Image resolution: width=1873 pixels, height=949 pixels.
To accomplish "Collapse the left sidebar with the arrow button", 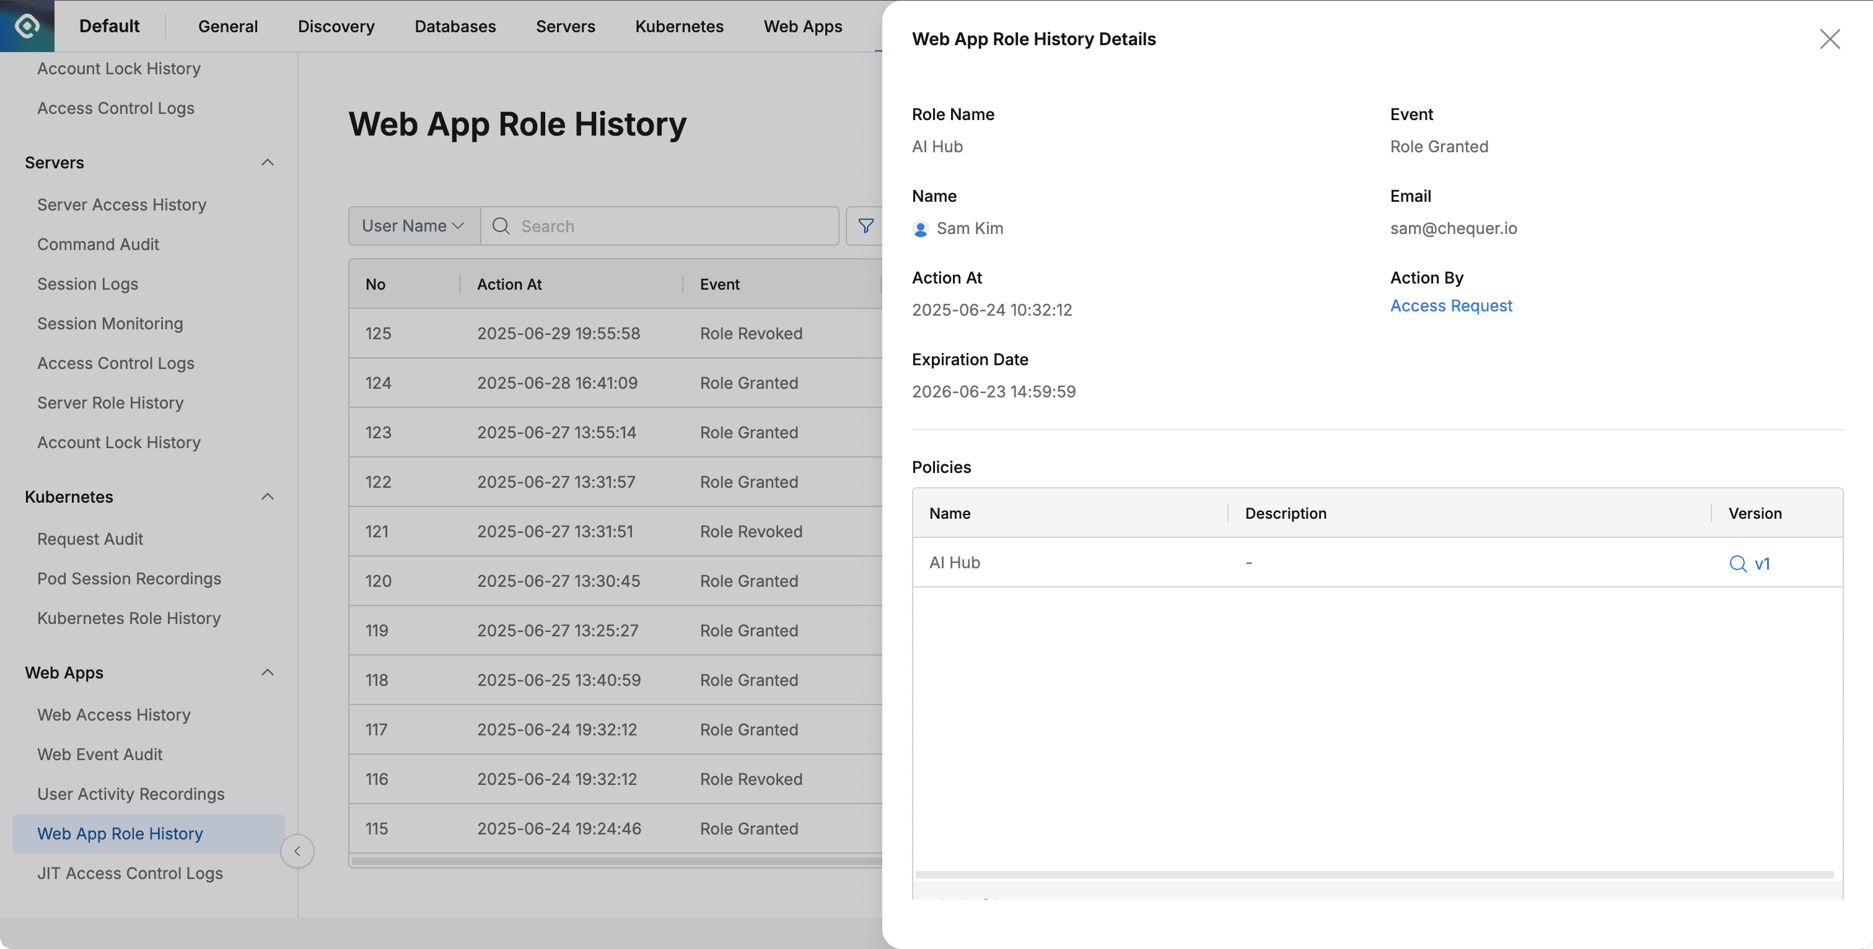I will (x=297, y=851).
